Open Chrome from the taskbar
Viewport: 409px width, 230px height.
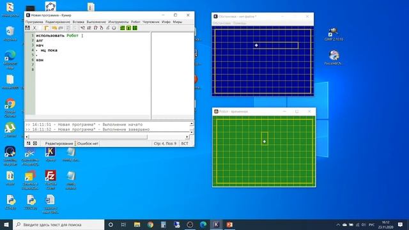150,224
